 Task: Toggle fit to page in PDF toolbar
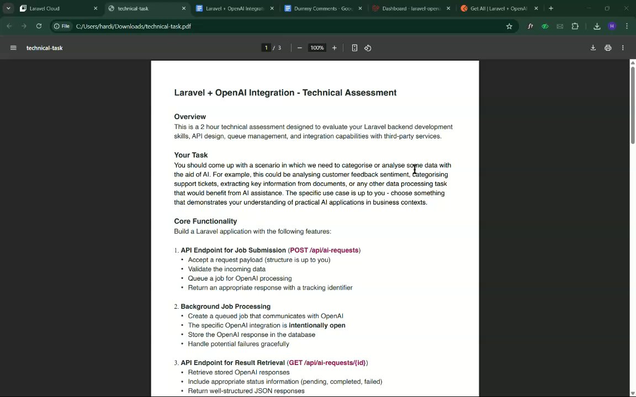click(x=354, y=48)
